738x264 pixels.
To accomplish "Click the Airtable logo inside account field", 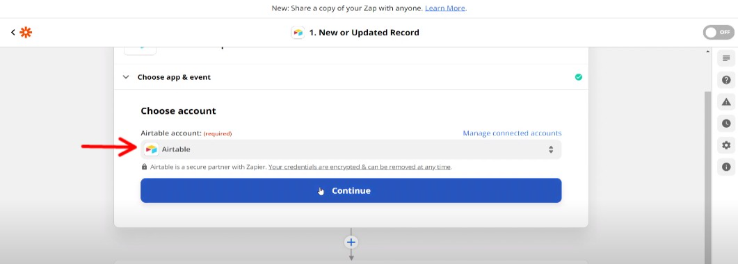I will [x=151, y=149].
